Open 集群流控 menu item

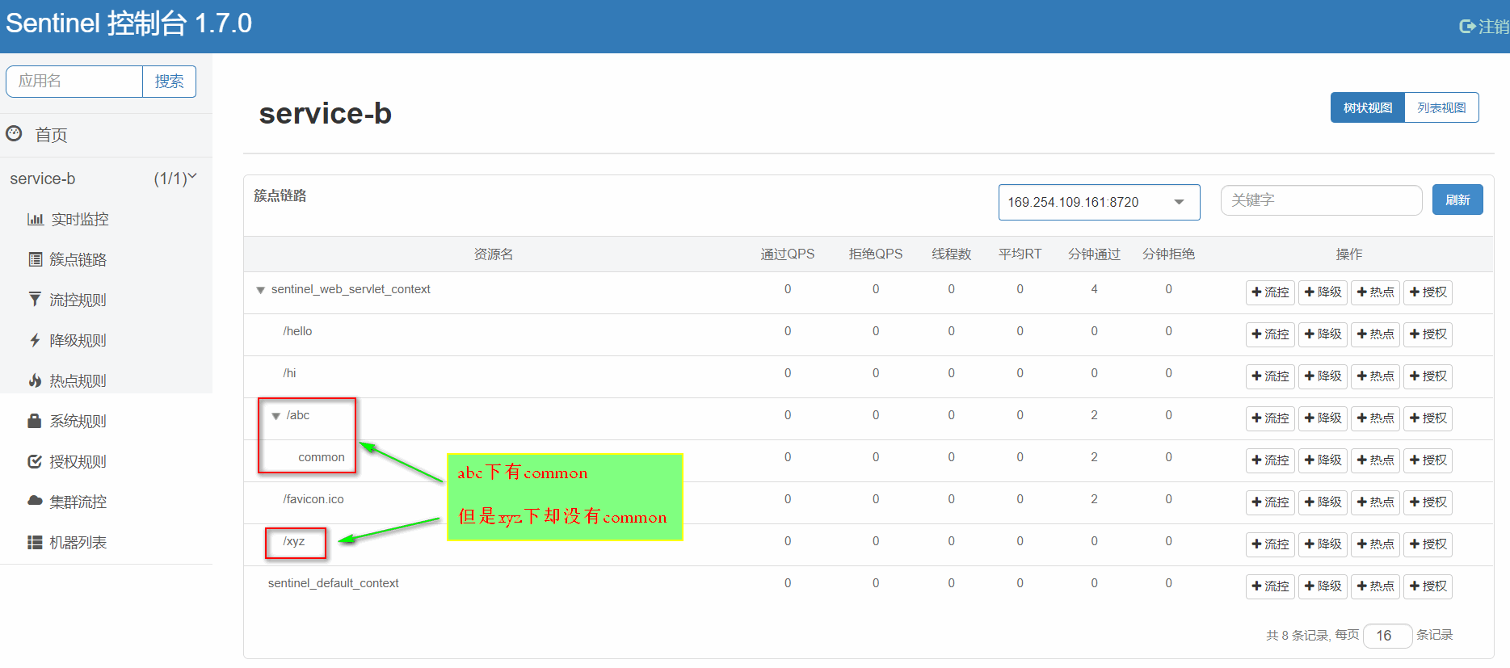point(78,502)
